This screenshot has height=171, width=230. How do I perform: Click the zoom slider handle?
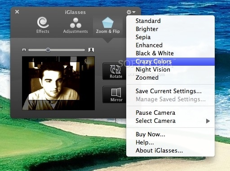(x=48, y=50)
